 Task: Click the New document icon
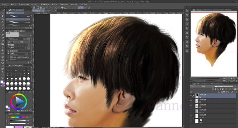click(38, 8)
